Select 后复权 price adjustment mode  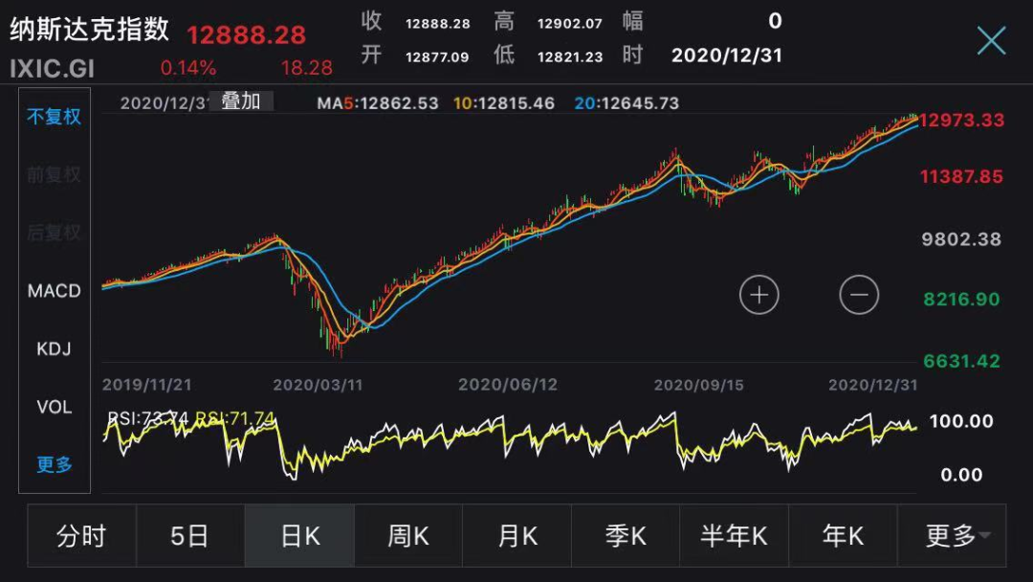[x=54, y=233]
